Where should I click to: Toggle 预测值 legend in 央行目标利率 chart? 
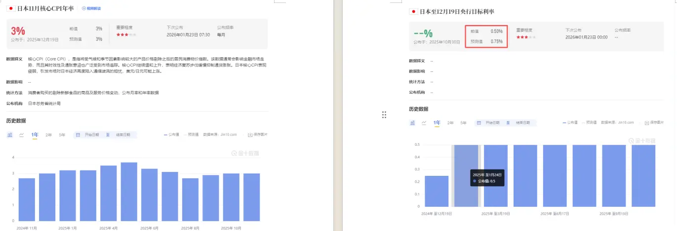[590, 123]
